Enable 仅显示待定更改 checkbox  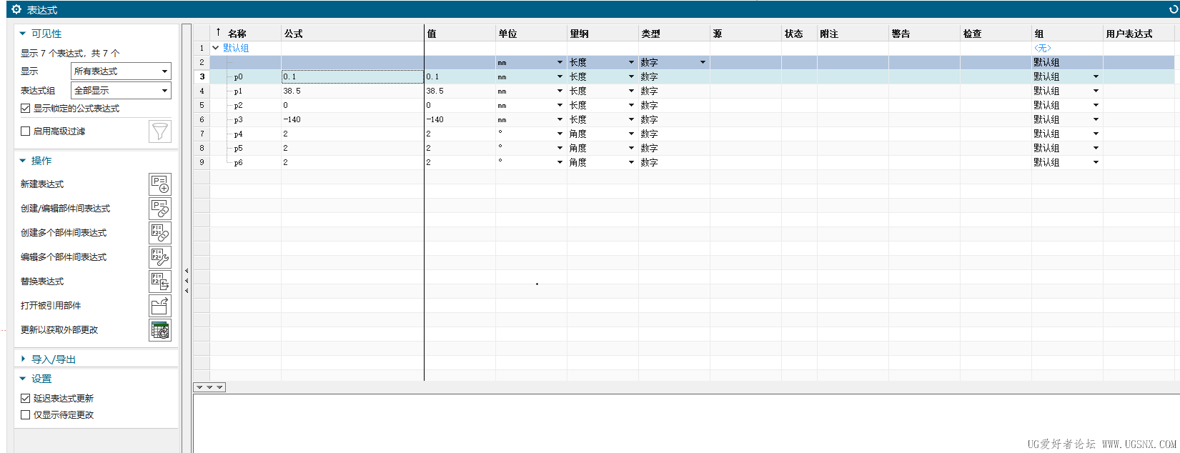click(26, 415)
